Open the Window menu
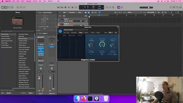The image size is (183, 103). tap(50, 1)
